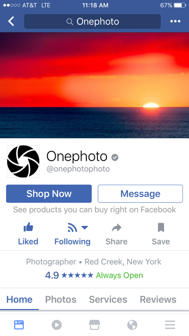Tap the Save bookmark icon
Screen dimensions: 189x336
tap(161, 227)
